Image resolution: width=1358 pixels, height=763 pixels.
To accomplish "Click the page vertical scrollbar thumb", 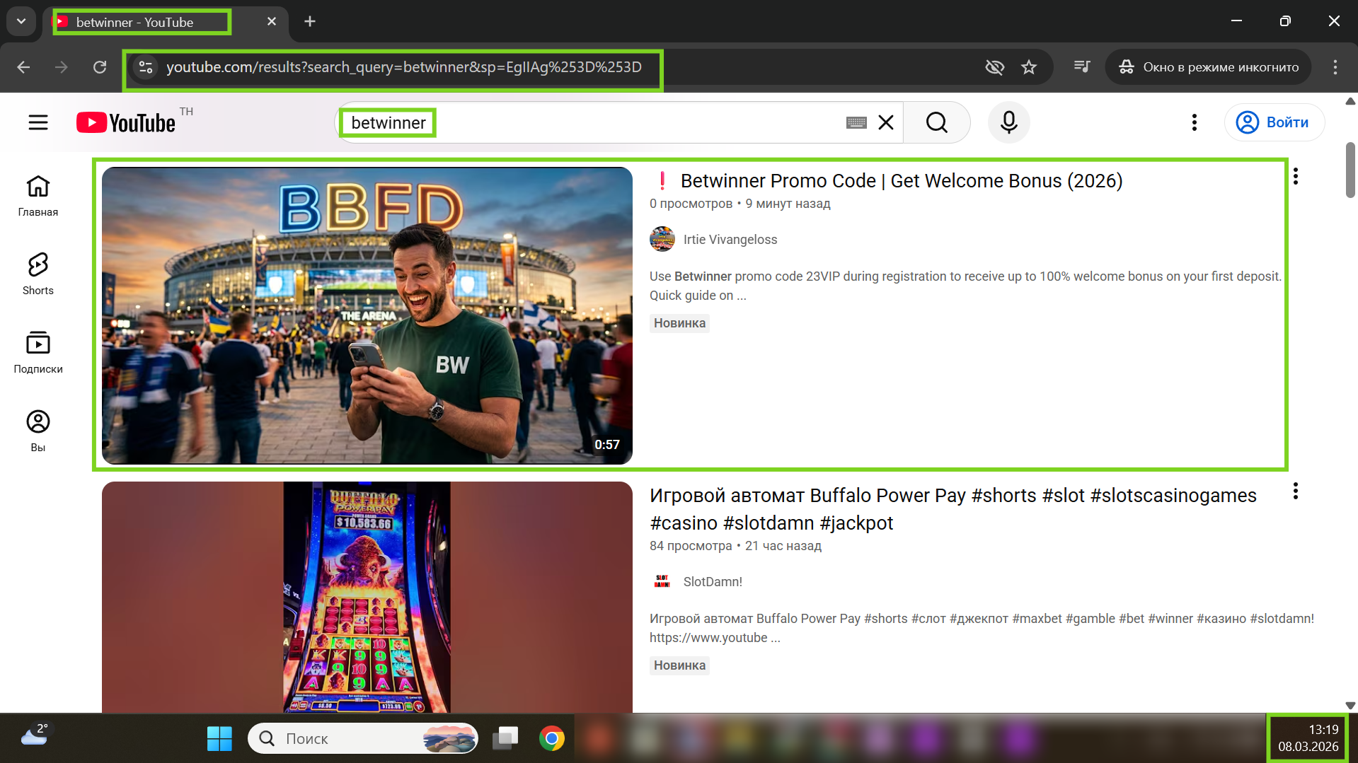I will coord(1350,170).
